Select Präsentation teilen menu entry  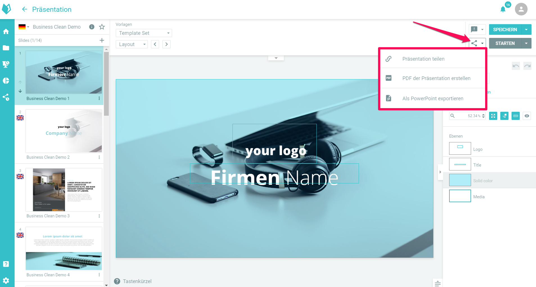[423, 59]
